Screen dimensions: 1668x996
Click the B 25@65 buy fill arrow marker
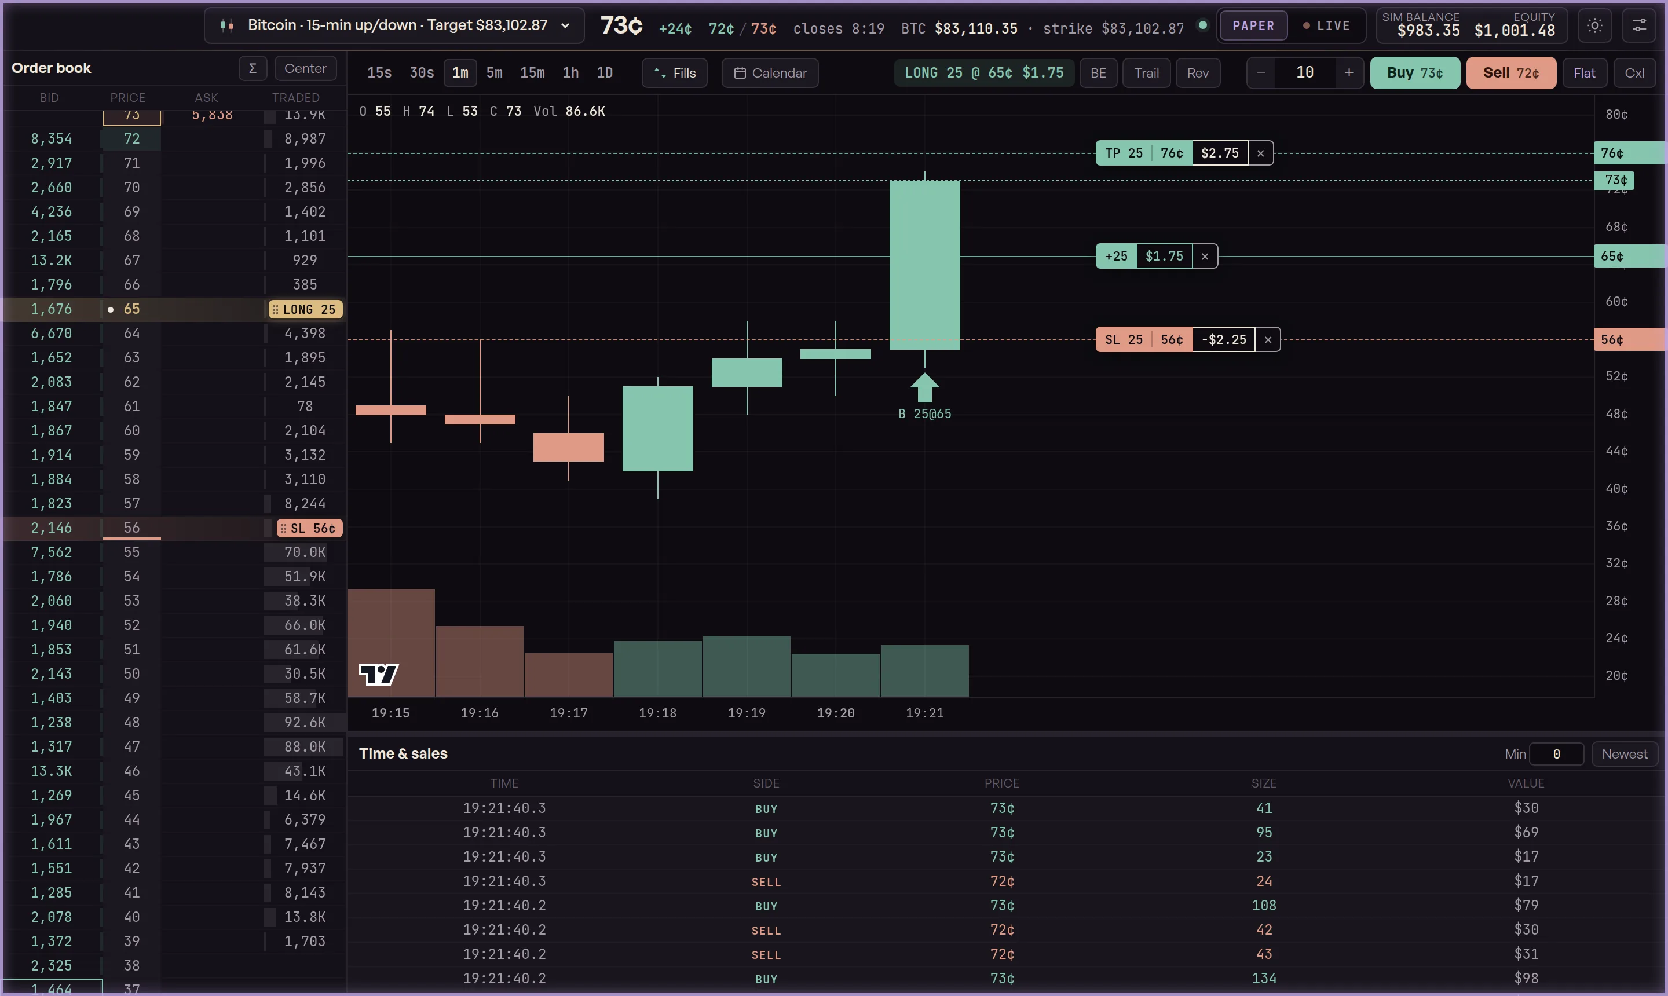(x=924, y=387)
